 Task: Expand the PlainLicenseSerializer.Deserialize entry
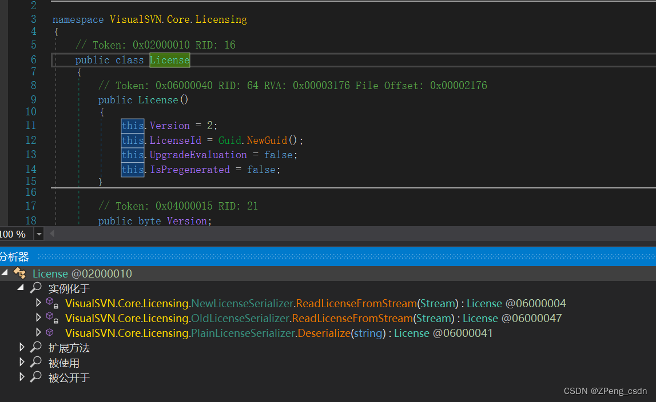click(38, 333)
